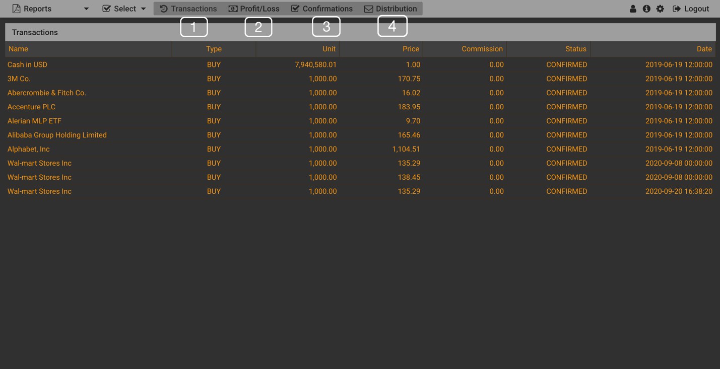The width and height of the screenshot is (720, 369).
Task: Open settings with the gear icon
Action: click(x=660, y=9)
